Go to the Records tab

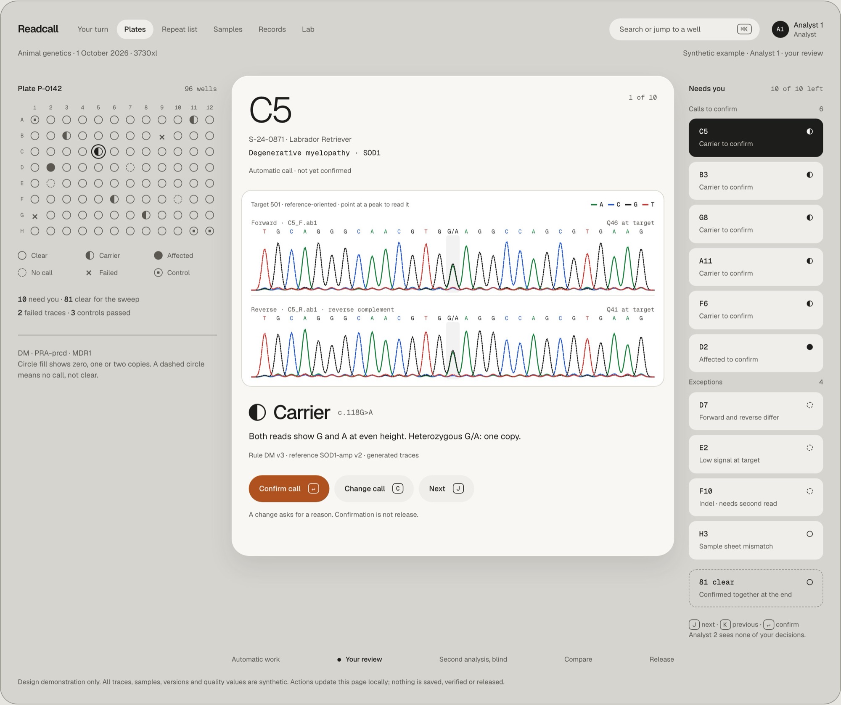(x=272, y=29)
